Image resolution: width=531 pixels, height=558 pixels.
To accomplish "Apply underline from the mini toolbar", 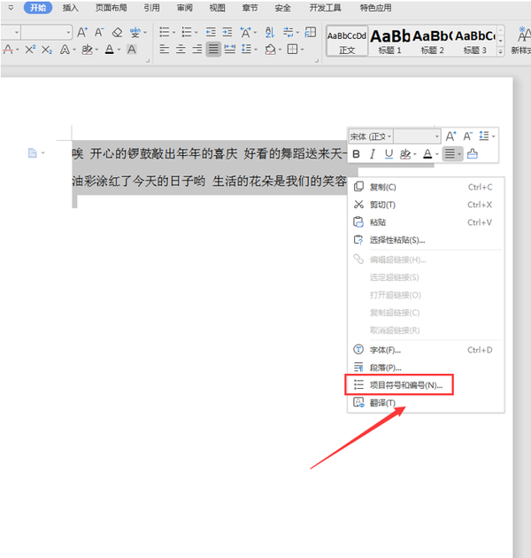I will tap(388, 154).
